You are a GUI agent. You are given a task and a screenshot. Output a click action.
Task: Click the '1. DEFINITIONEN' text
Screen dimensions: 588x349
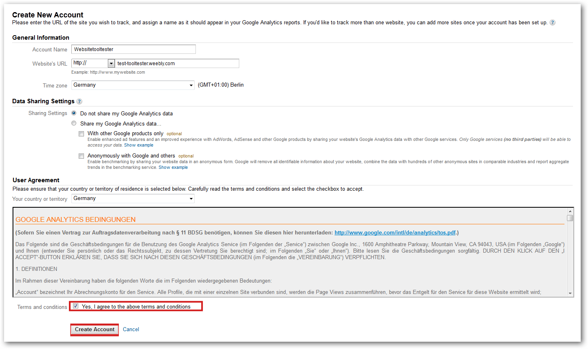(36, 269)
